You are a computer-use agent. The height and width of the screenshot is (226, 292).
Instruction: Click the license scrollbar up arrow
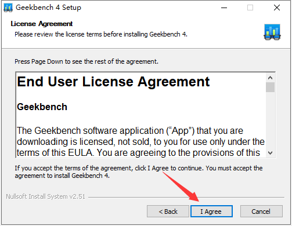pyautogui.click(x=271, y=78)
